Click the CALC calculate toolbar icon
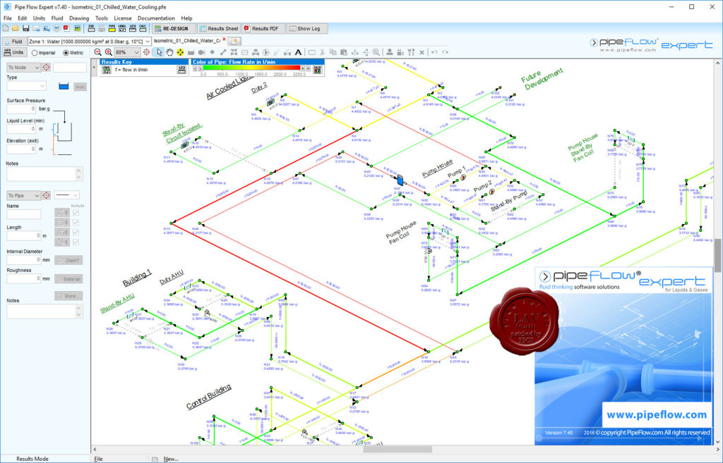This screenshot has width=723, height=463. click(143, 28)
